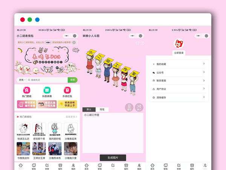Click the target close icon in 举牌小人斗图 header
Screen dimensions: 226x170
tap(140, 36)
